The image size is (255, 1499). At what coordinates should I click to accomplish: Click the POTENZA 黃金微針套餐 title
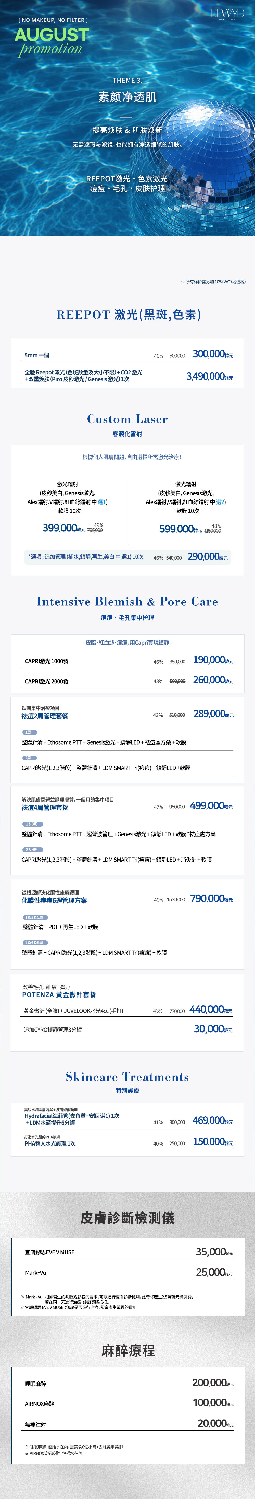(59, 994)
